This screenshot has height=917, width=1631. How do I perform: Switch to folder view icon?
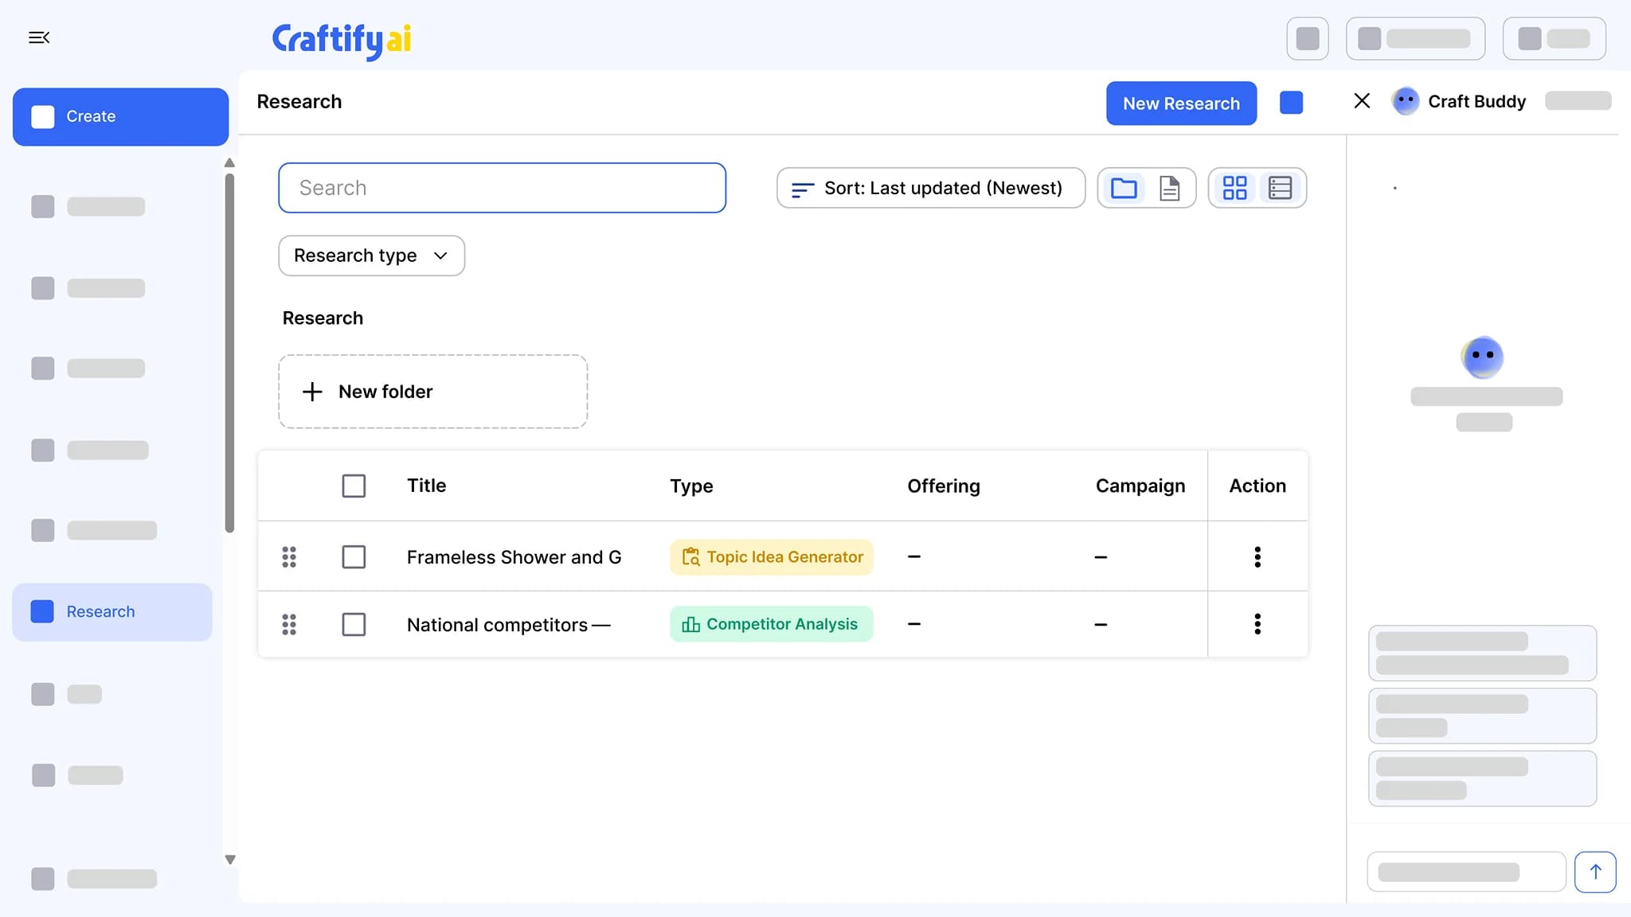[1124, 188]
